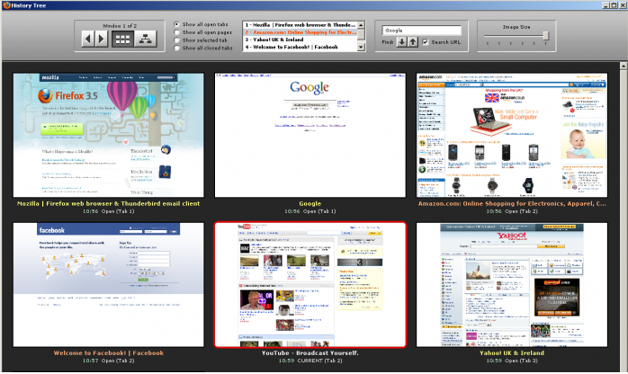Select the Show all closed tabs option

(177, 48)
